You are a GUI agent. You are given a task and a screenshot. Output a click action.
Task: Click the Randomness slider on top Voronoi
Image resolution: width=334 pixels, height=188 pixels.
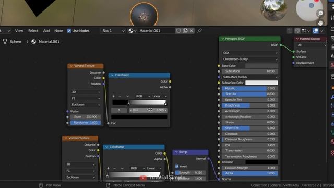86,123
